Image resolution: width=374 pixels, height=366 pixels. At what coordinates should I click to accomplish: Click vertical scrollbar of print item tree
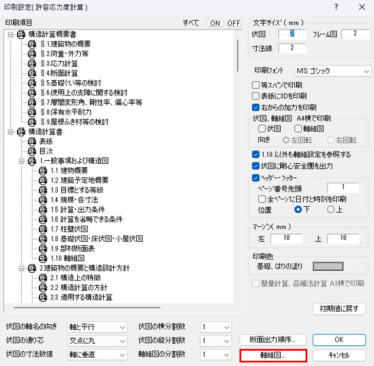click(238, 55)
